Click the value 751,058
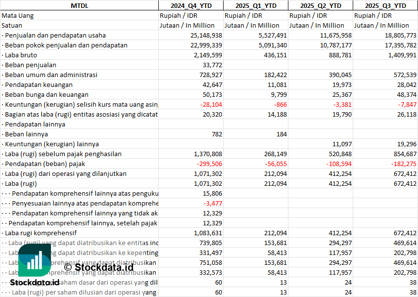 211,262
